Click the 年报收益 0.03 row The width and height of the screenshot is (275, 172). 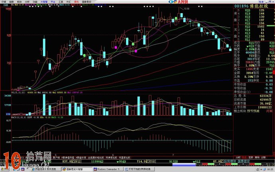tap(253, 85)
